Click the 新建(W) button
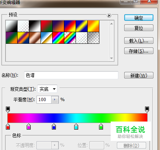The image size is (160, 150). click(x=139, y=75)
